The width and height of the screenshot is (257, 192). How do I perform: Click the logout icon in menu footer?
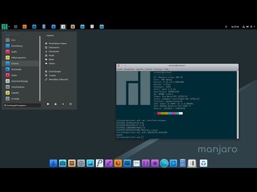(48, 104)
